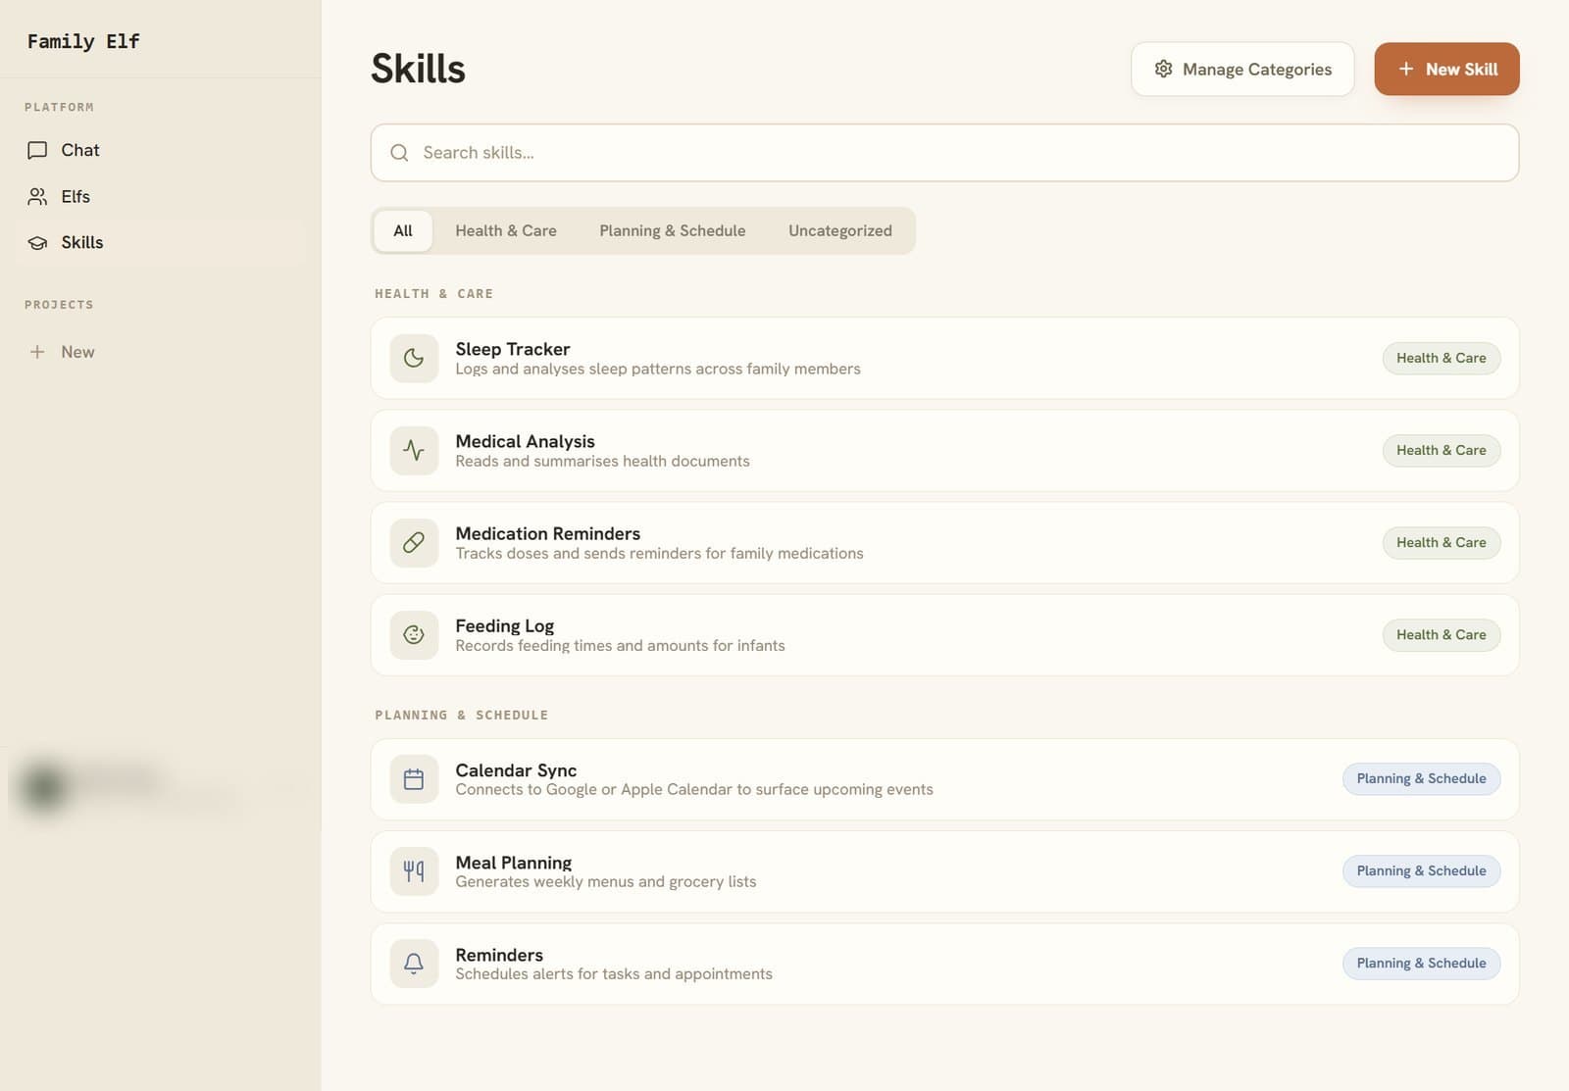The image size is (1569, 1091).
Task: Click the people icon beside Elfs
Action: point(37,196)
